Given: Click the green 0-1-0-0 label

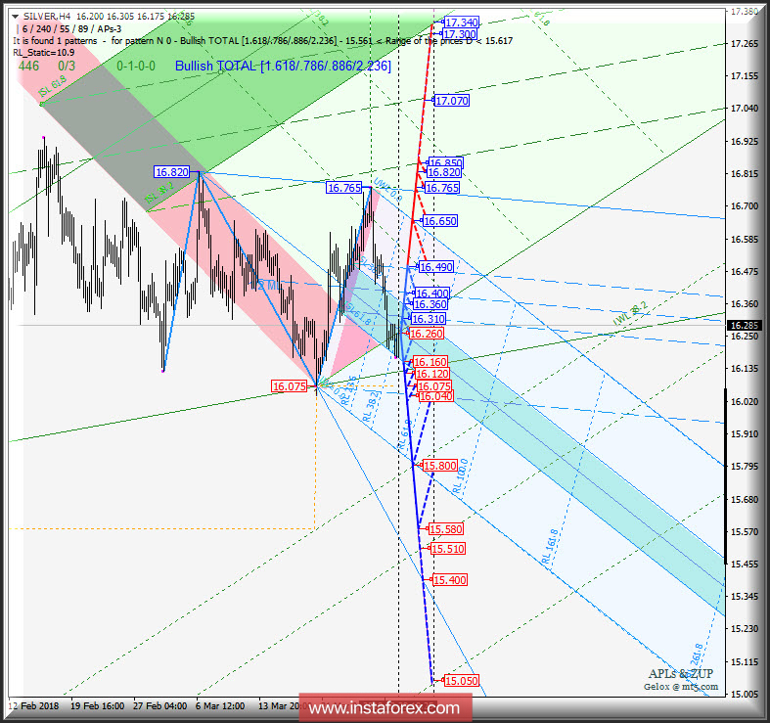Looking at the screenshot, I should [x=136, y=66].
